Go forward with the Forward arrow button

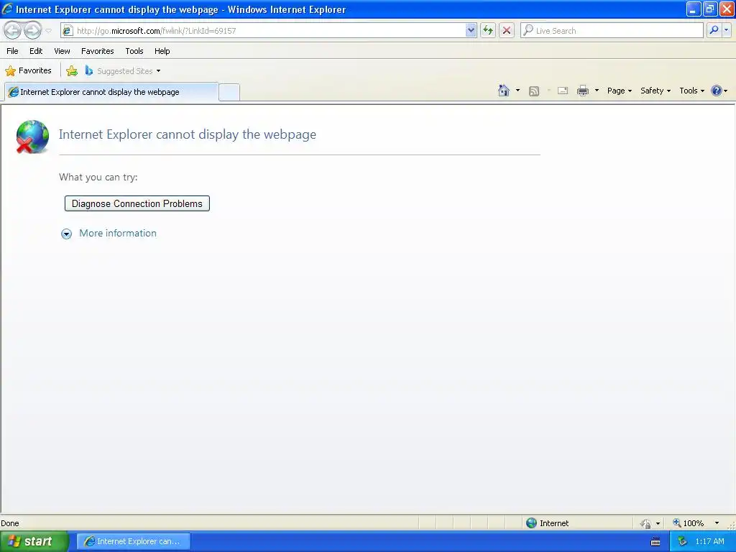pos(32,30)
